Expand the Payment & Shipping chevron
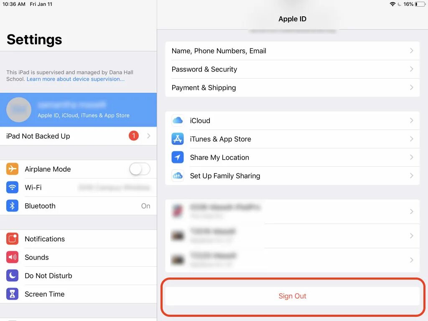The height and width of the screenshot is (321, 428). [x=412, y=87]
